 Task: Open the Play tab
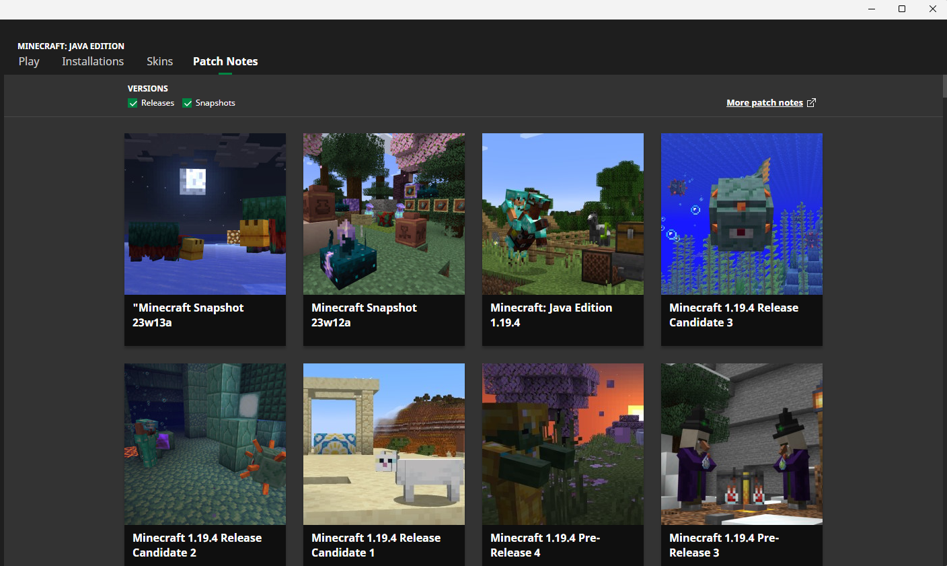[29, 61]
